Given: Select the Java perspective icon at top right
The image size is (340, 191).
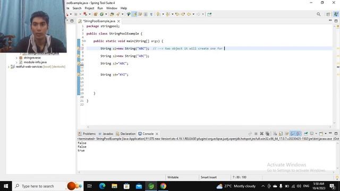Looking at the screenshot, I should (x=336, y=14).
